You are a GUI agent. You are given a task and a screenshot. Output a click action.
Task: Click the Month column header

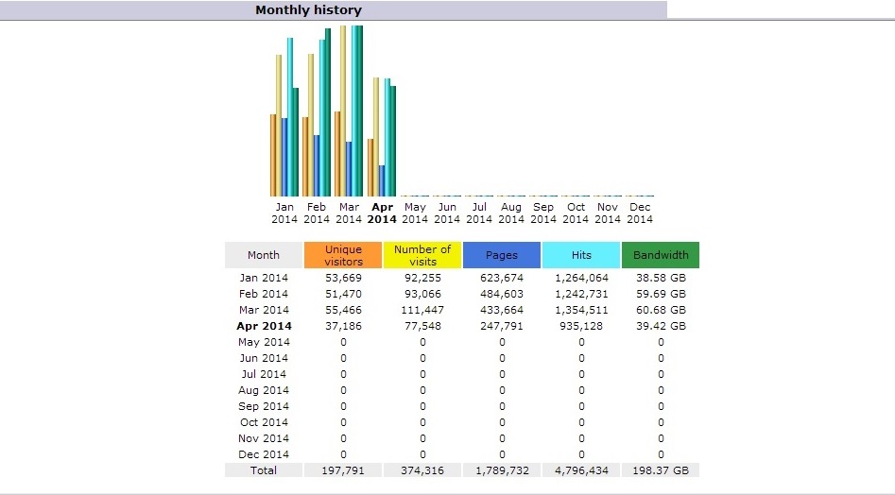[264, 255]
